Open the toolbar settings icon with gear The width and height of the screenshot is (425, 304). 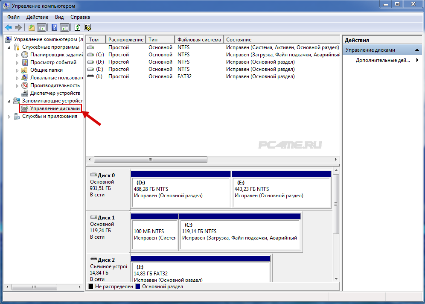(x=88, y=28)
